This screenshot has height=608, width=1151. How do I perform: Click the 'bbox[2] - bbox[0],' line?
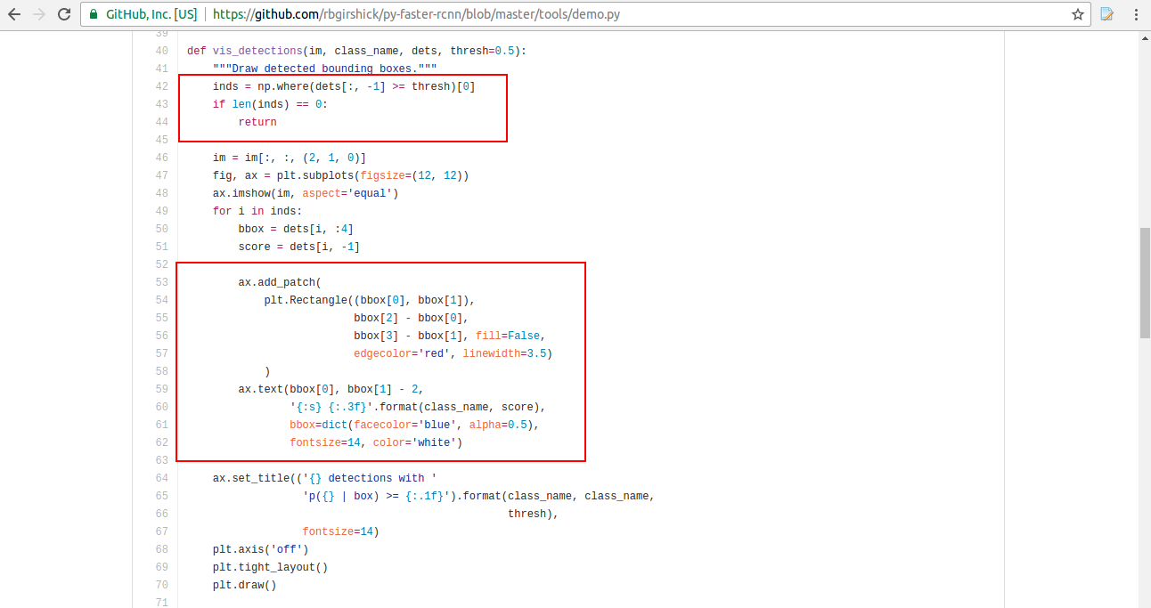point(412,318)
